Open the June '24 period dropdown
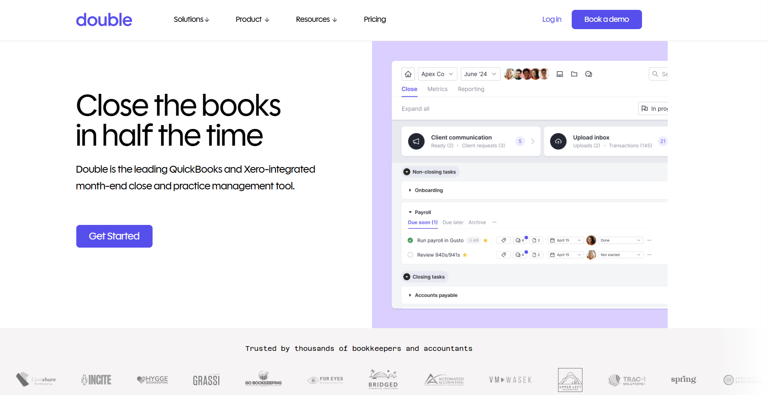The width and height of the screenshot is (768, 395). click(x=480, y=74)
